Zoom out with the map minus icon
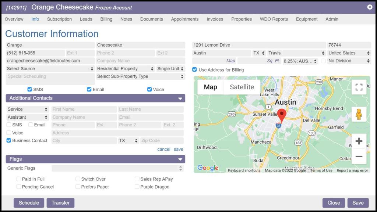377x212 pixels. pos(359,157)
